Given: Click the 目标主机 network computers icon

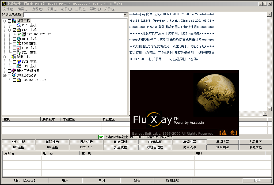Looking at the screenshot, I should point(14,21).
